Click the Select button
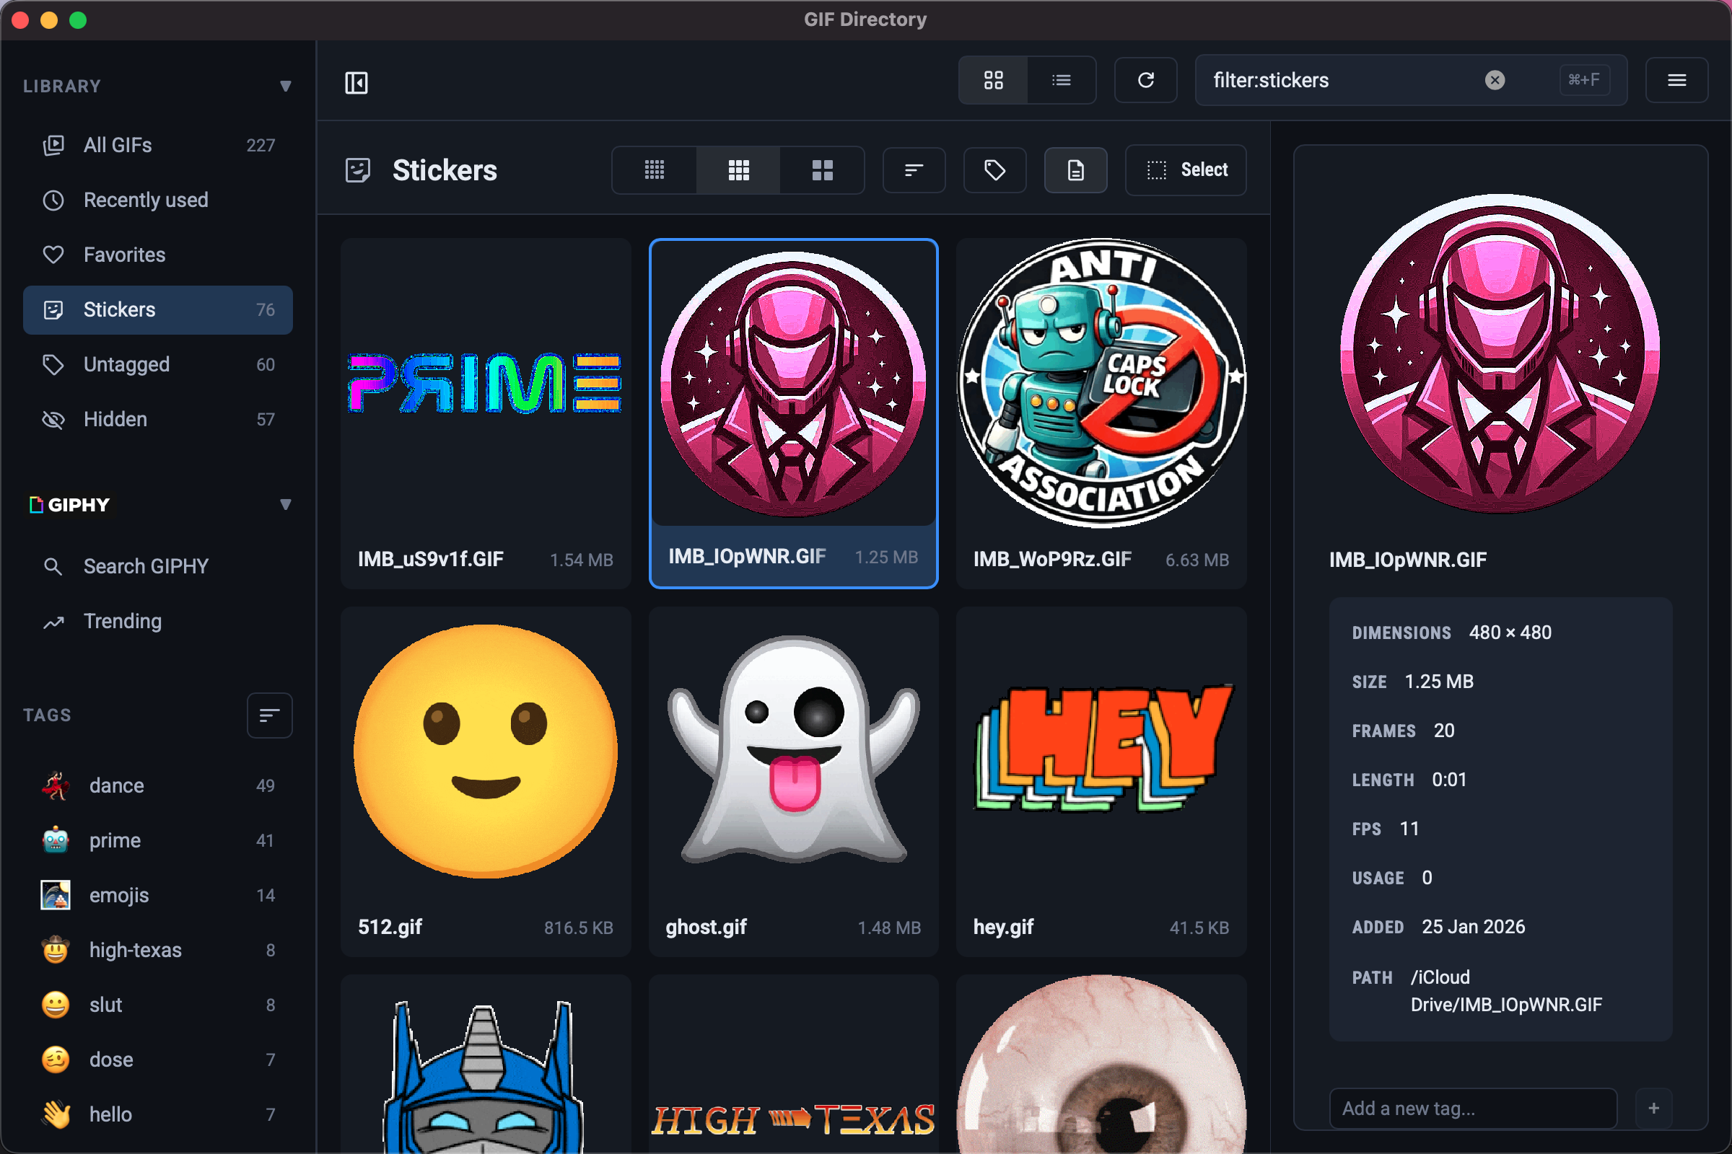The image size is (1732, 1154). tap(1186, 170)
